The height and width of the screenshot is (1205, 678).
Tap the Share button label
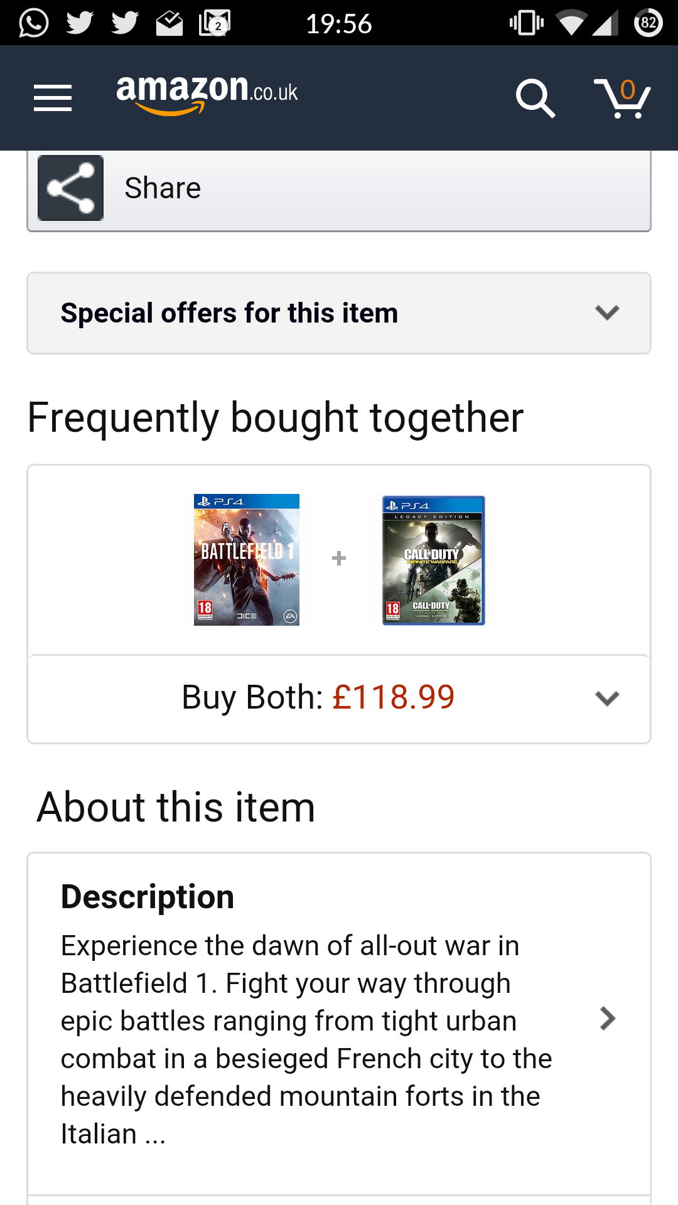(x=163, y=188)
